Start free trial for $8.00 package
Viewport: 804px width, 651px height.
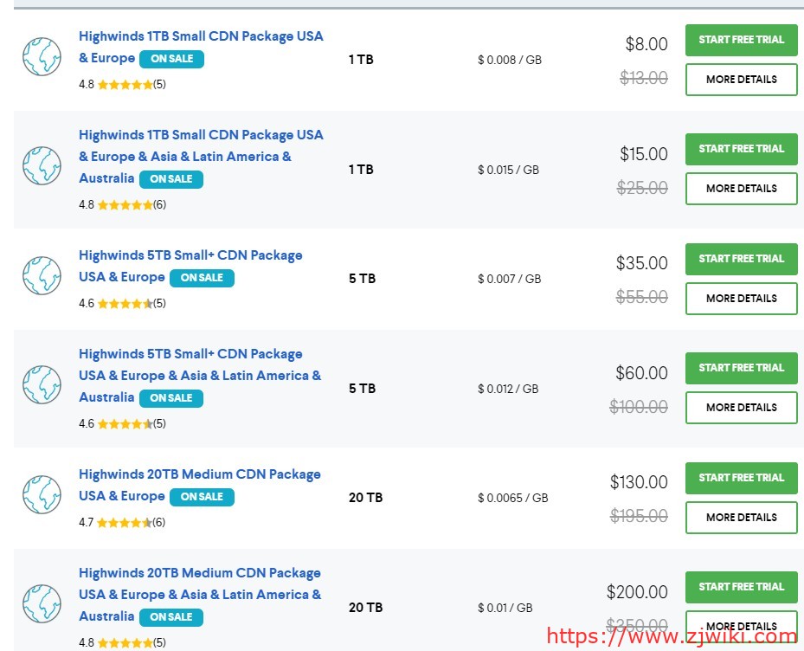[x=741, y=40]
